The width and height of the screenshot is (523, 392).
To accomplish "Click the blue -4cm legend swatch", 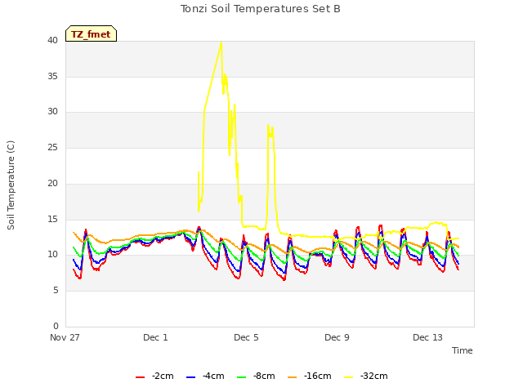I will 190,377.
